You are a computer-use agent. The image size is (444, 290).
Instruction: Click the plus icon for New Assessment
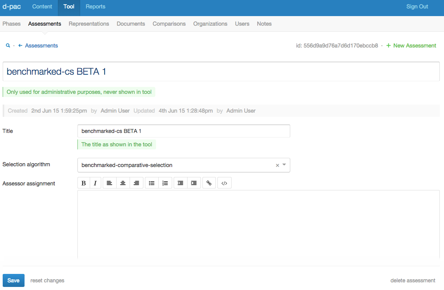(x=388, y=46)
